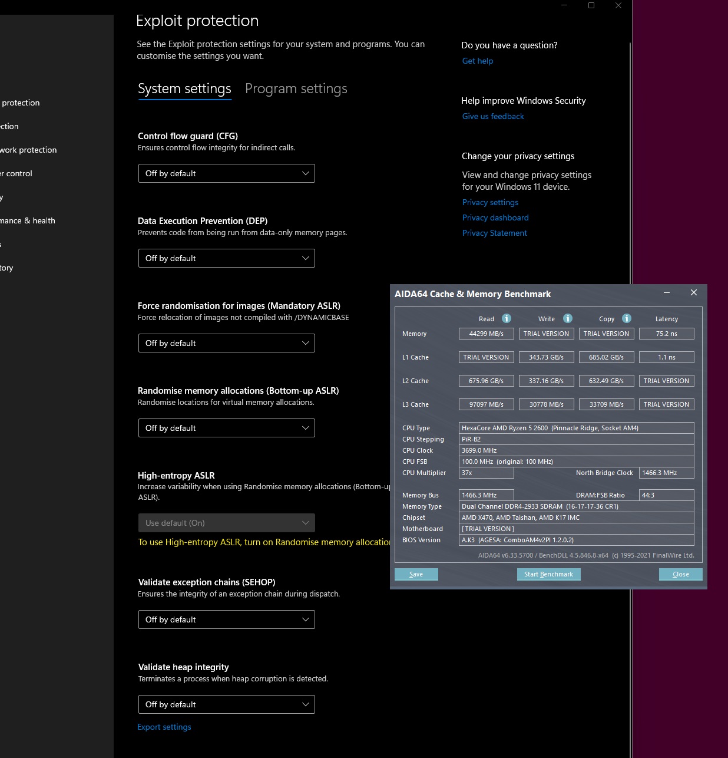Select the 'work protection' sidebar item
This screenshot has height=758, width=728.
pyautogui.click(x=28, y=150)
